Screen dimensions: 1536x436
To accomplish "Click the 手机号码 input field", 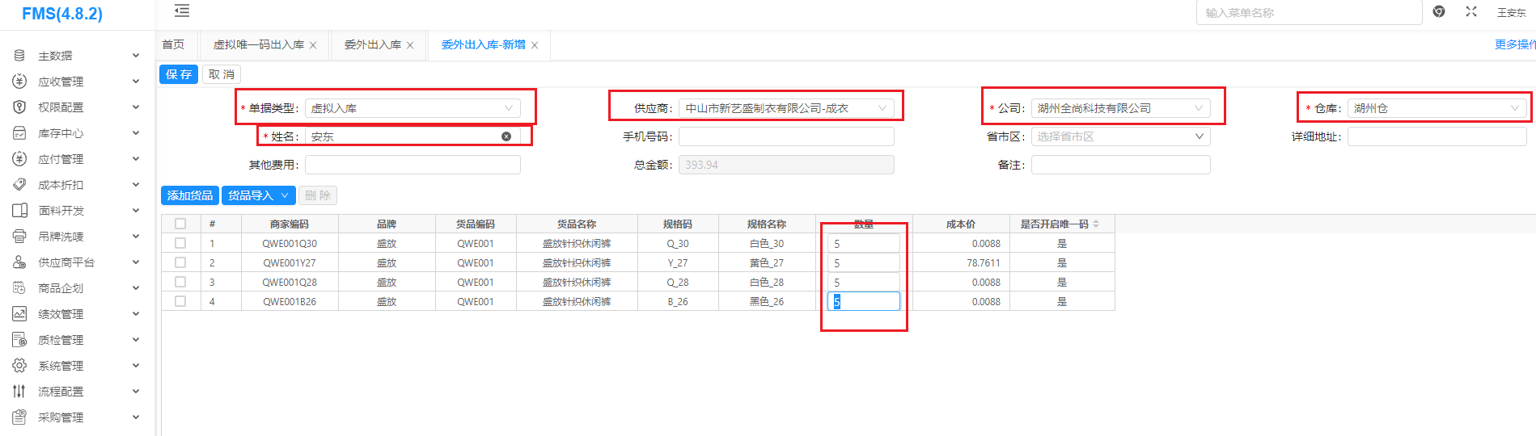I will [x=785, y=136].
